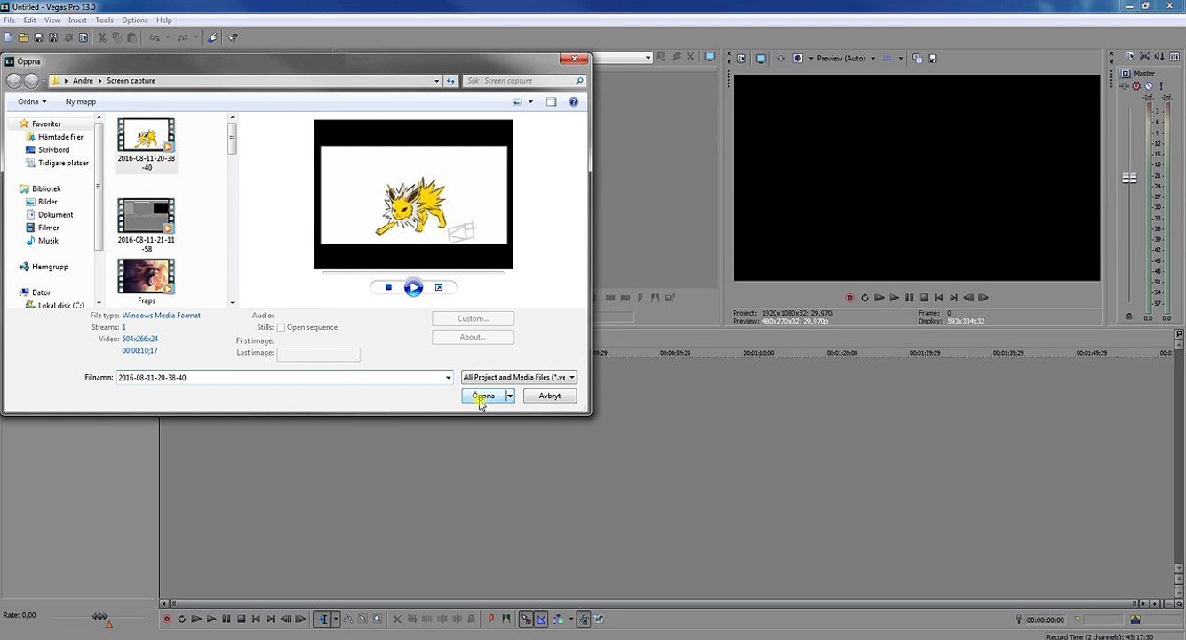Toggle Mute on the Master bus
The width and height of the screenshot is (1186, 640).
[x=1149, y=86]
